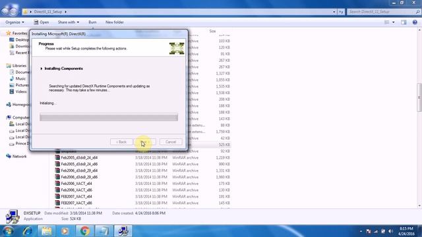Click the installer progress bar
Viewport: 422px width, 237px height.
click(x=109, y=117)
